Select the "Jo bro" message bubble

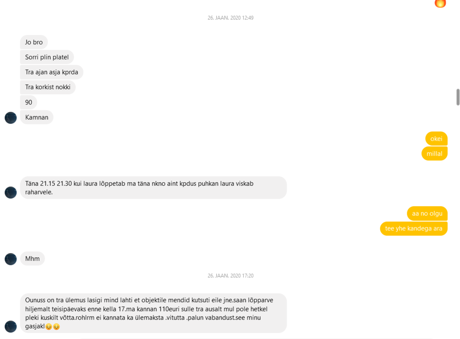pyautogui.click(x=34, y=42)
